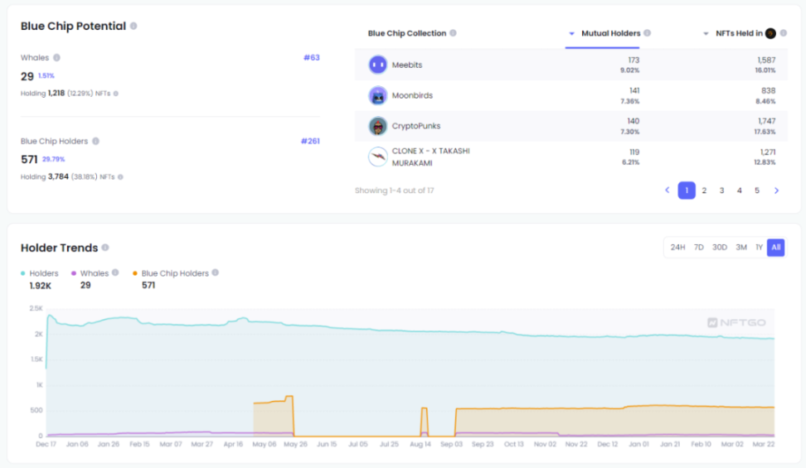Sort table by Mutual Holders arrow

tap(571, 33)
